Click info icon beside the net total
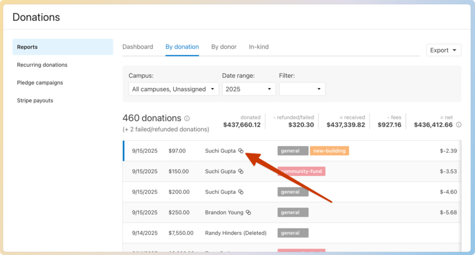Viewport: 475px width, 255px height. click(458, 125)
